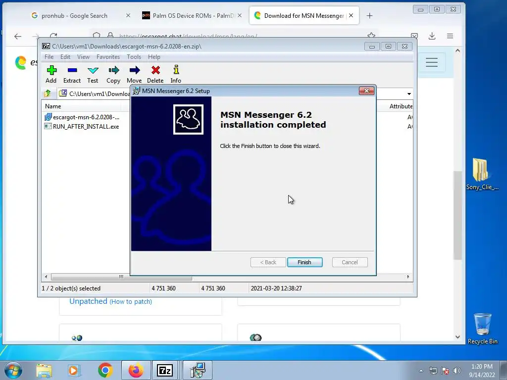Click the browser page scrollbar up arrow
This screenshot has width=507, height=380.
(457, 51)
